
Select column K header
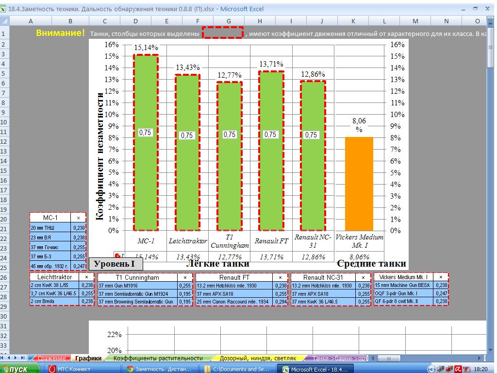[353, 21]
